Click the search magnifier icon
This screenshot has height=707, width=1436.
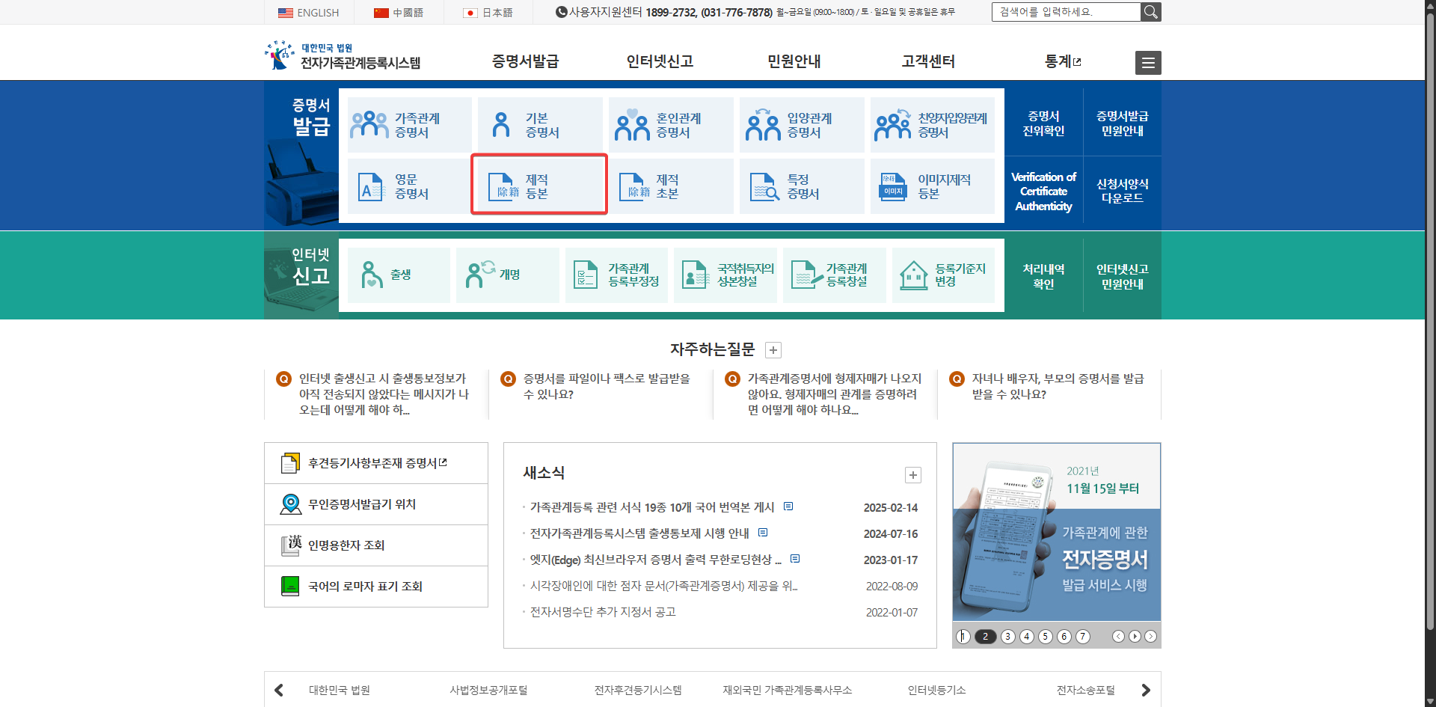click(x=1151, y=11)
